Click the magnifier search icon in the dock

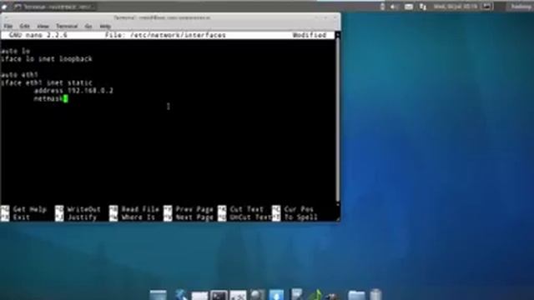click(x=258, y=295)
